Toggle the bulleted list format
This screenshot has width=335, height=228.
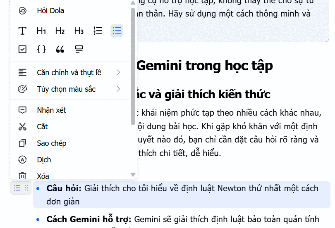117,31
